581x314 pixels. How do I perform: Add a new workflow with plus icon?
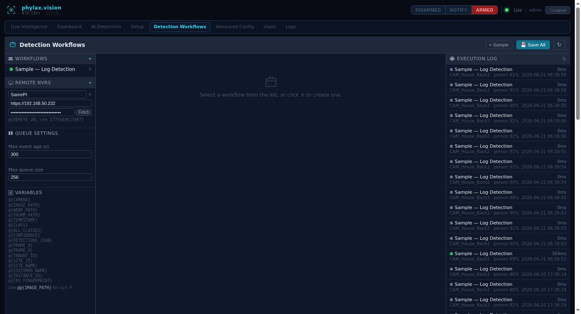(90, 59)
